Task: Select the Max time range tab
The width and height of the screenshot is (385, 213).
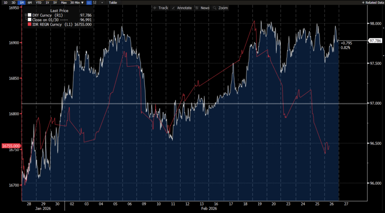Action: point(63,3)
